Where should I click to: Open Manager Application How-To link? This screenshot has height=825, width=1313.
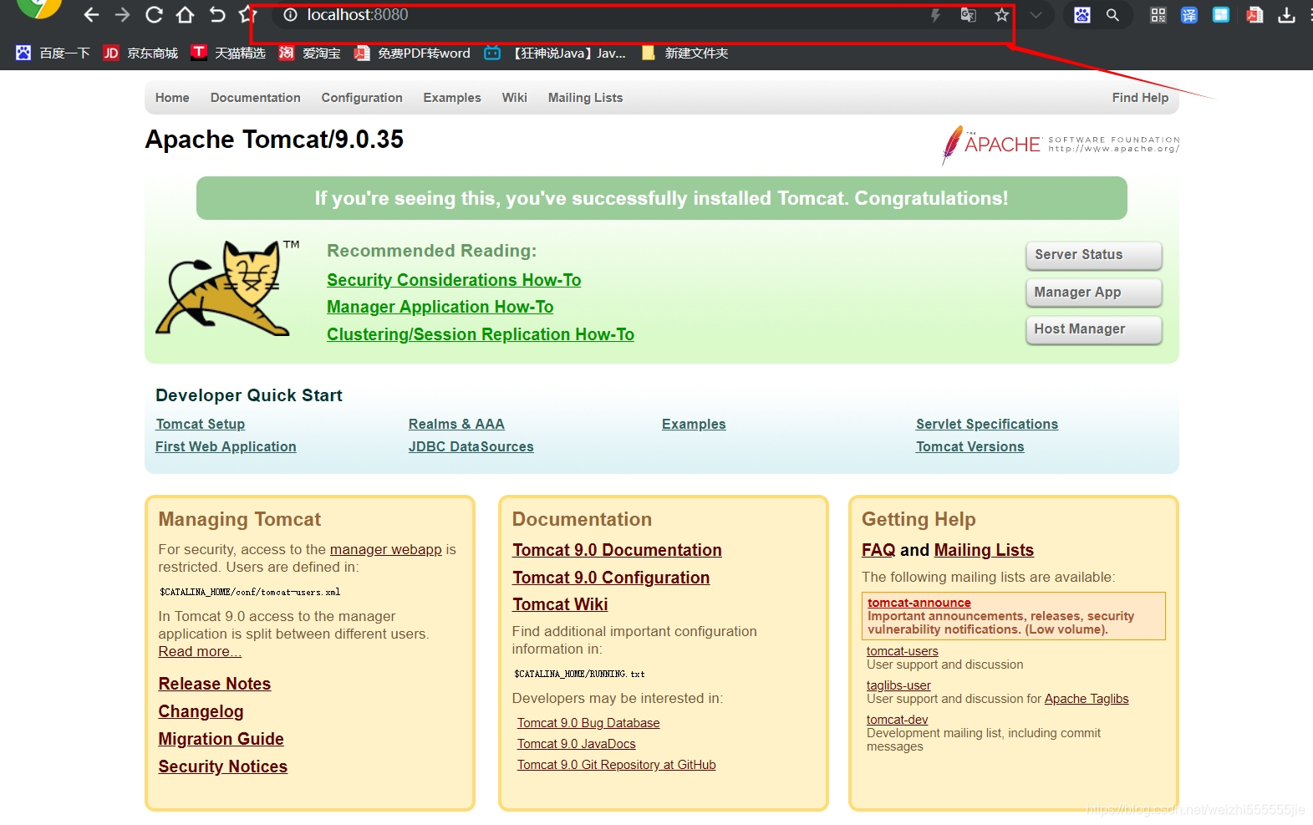click(x=440, y=307)
